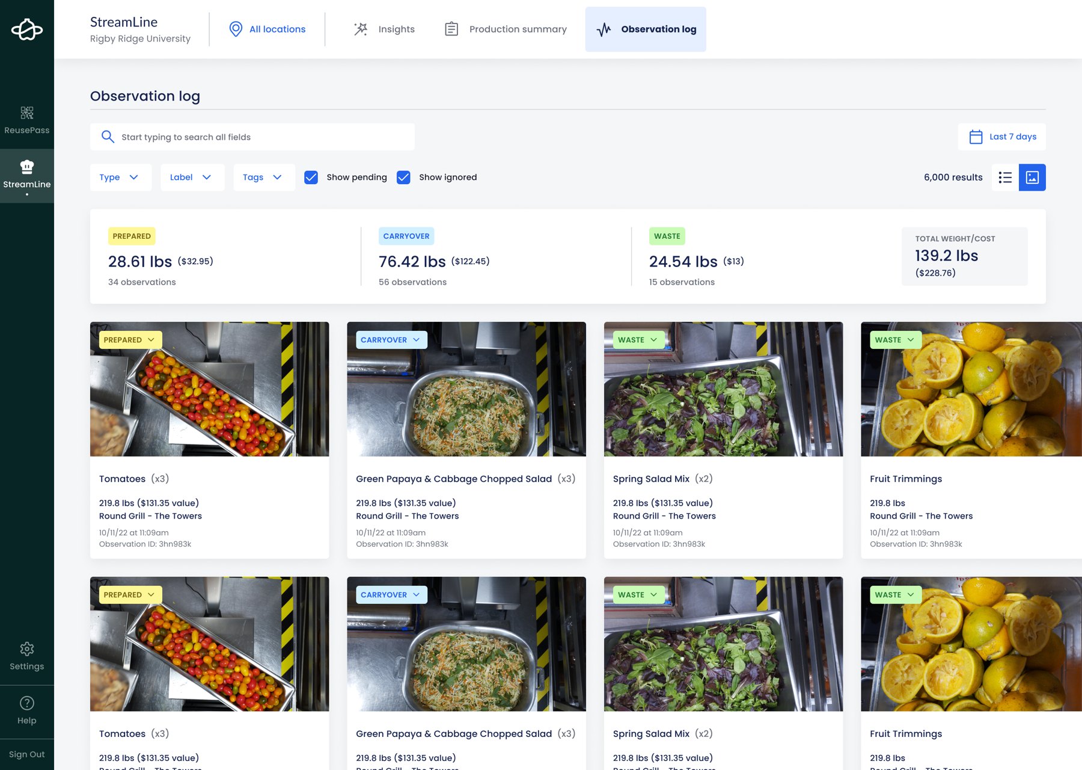Open PREPARED label dropdown on first Tomatoes card
This screenshot has height=770, width=1082.
tap(130, 340)
